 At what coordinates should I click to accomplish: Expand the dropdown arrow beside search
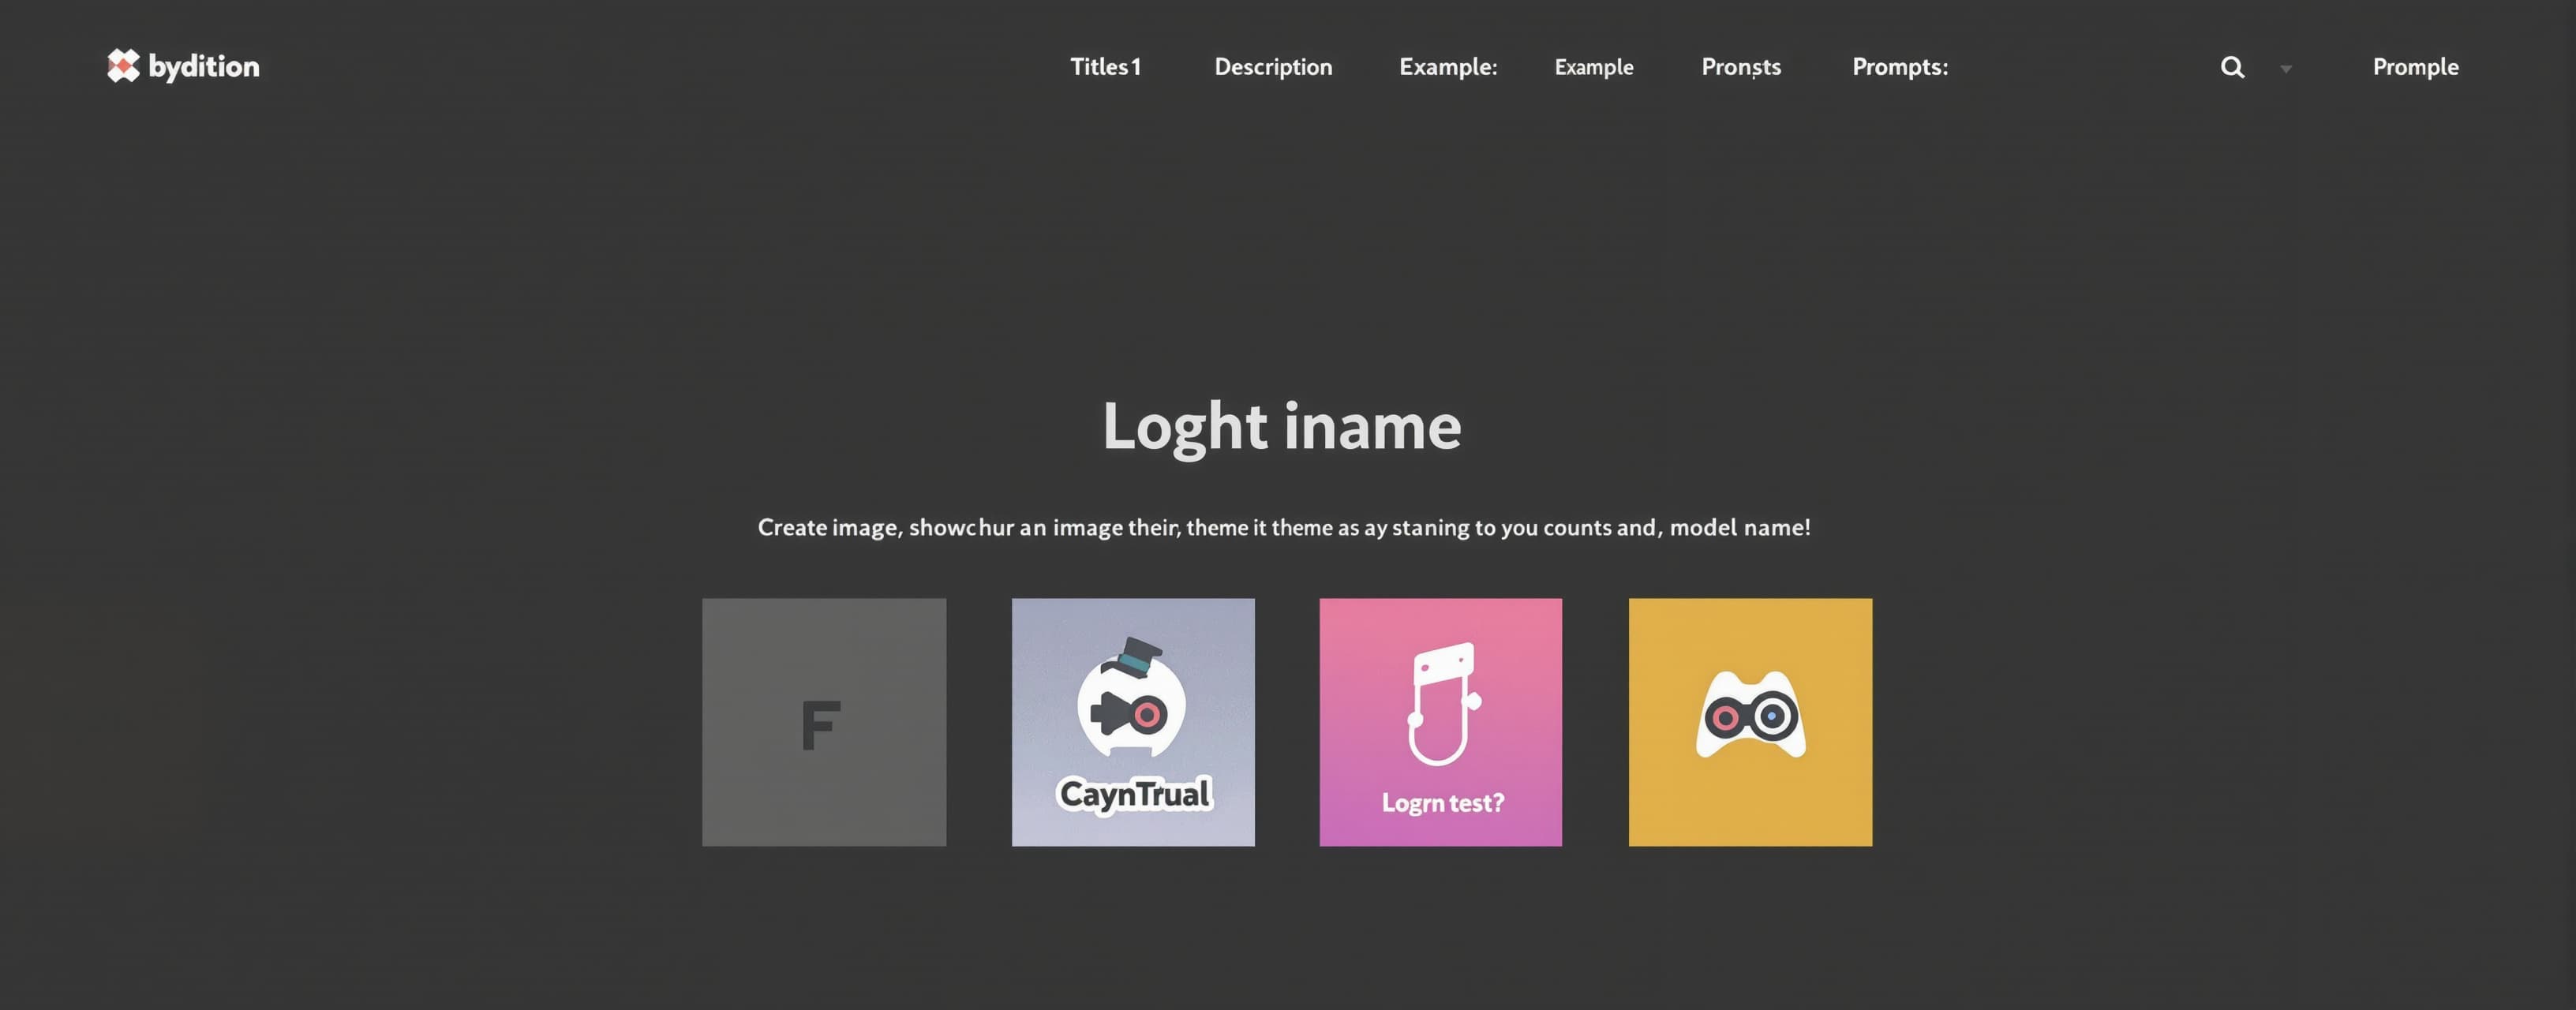(x=2286, y=69)
